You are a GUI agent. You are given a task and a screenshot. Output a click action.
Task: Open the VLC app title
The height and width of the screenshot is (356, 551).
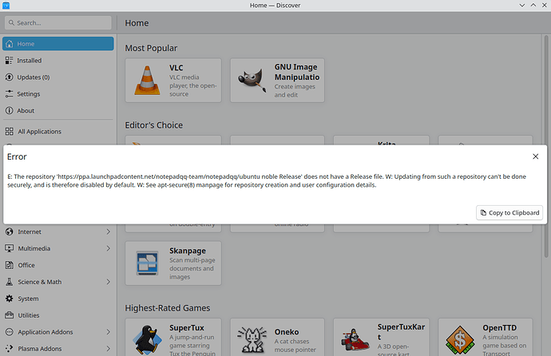(176, 68)
